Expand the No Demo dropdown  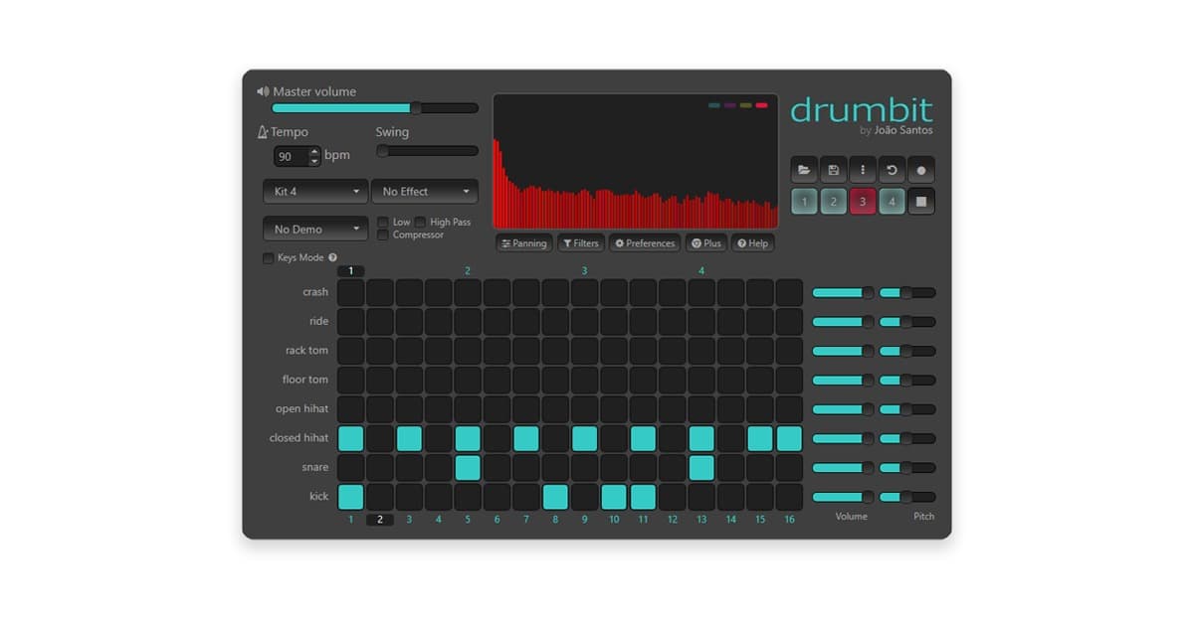tap(314, 229)
